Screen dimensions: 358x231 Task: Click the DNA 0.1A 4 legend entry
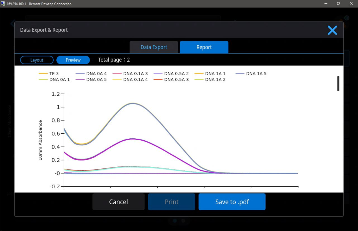pos(130,79)
